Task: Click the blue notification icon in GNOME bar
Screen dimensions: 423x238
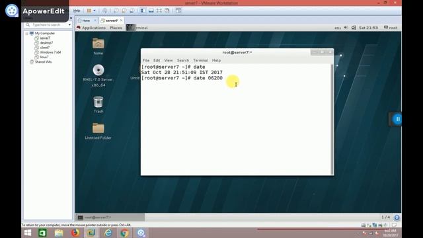Action: 397,218
